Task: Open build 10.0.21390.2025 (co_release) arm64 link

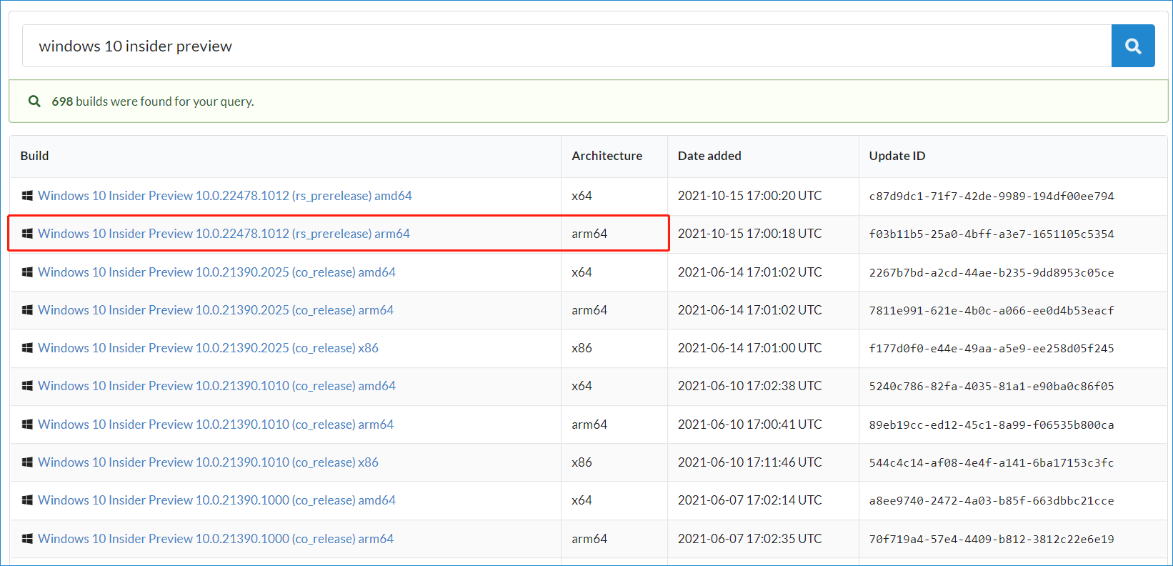Action: click(x=216, y=310)
